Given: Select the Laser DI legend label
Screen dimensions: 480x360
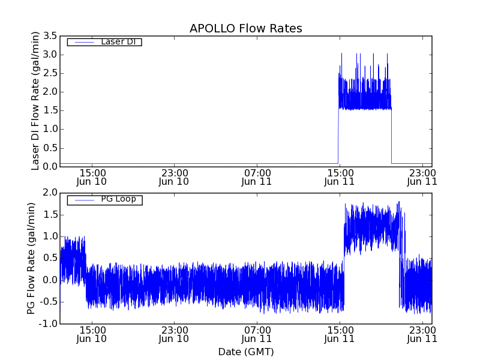Looking at the screenshot, I should tap(118, 42).
